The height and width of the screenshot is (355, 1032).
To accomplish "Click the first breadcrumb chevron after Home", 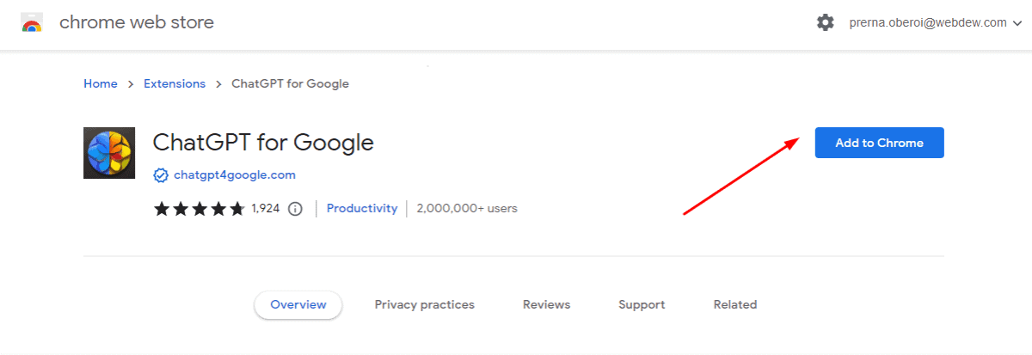I will (131, 84).
